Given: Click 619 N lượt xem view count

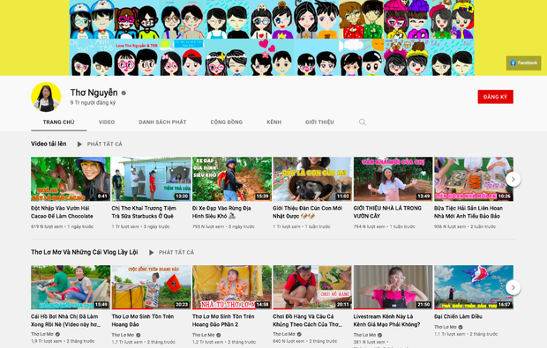Looking at the screenshot, I should (x=47, y=226).
